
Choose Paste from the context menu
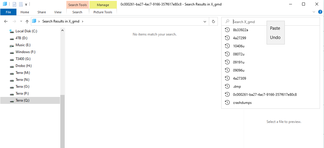pos(275,28)
